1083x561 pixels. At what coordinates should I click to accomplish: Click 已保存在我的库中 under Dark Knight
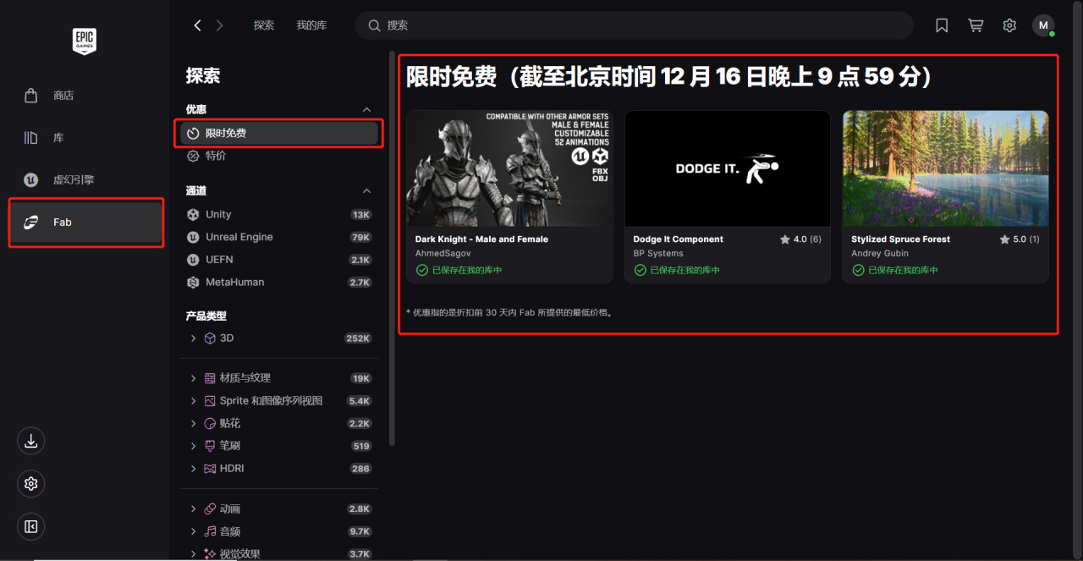pyautogui.click(x=459, y=271)
